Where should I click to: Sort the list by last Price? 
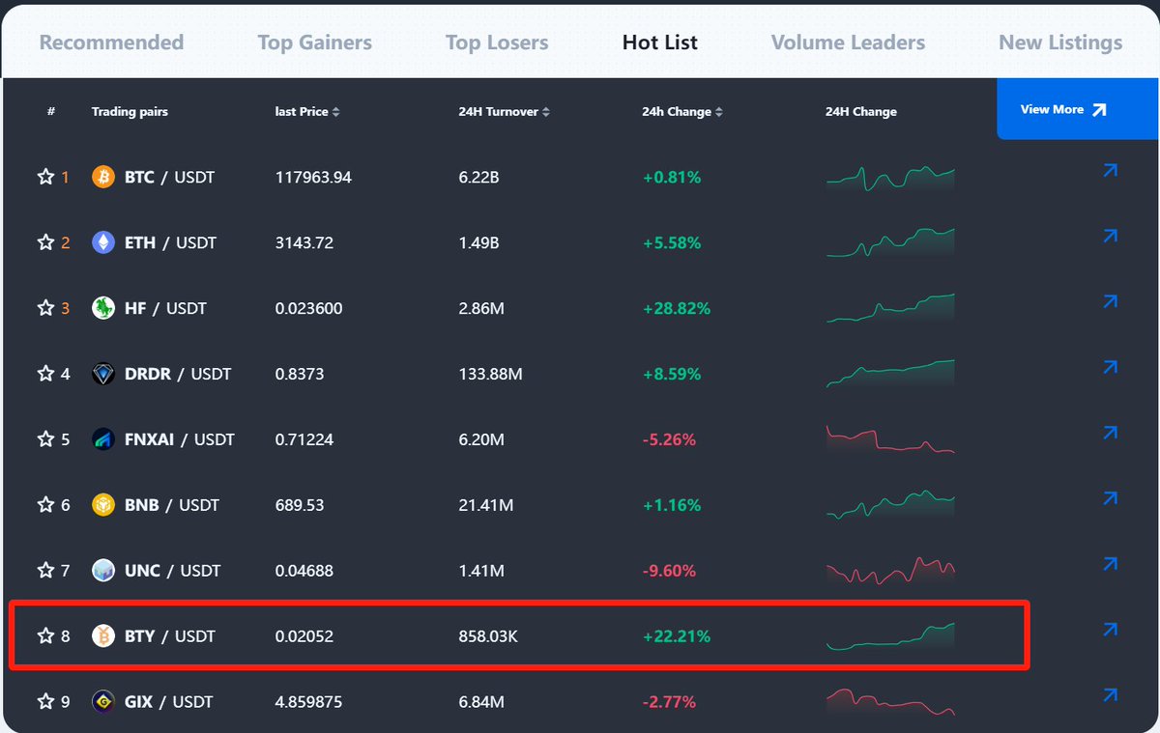point(305,111)
